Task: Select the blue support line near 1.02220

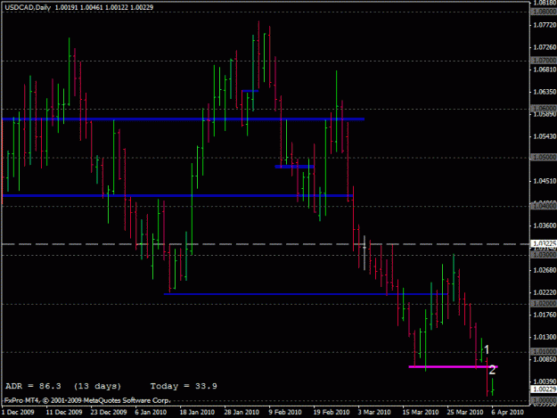Action: 306,294
